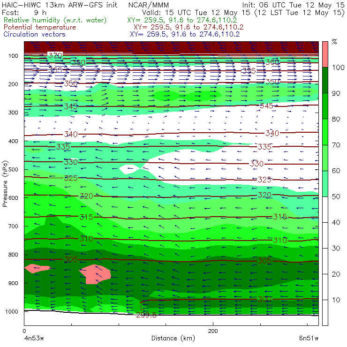Click the '50' colorbar tick label
Image resolution: width=347 pixels, height=347 pixels.
(x=336, y=197)
